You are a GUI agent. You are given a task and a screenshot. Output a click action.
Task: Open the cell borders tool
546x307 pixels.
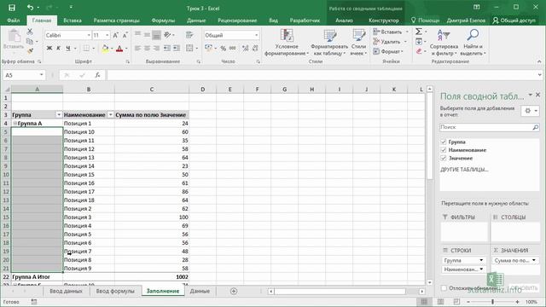tap(86, 49)
